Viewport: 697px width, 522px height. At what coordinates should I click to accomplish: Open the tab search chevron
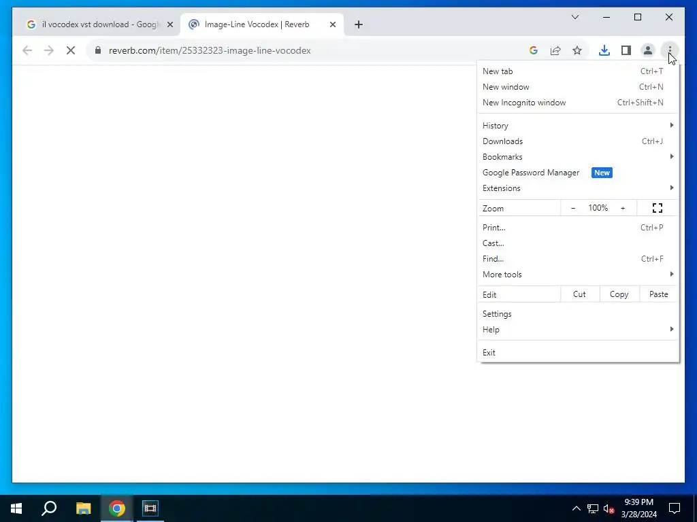[575, 17]
